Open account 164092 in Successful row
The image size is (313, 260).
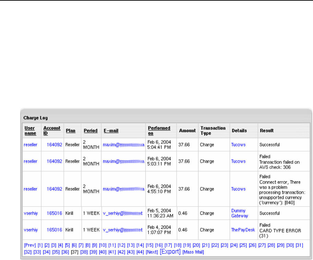(55, 145)
